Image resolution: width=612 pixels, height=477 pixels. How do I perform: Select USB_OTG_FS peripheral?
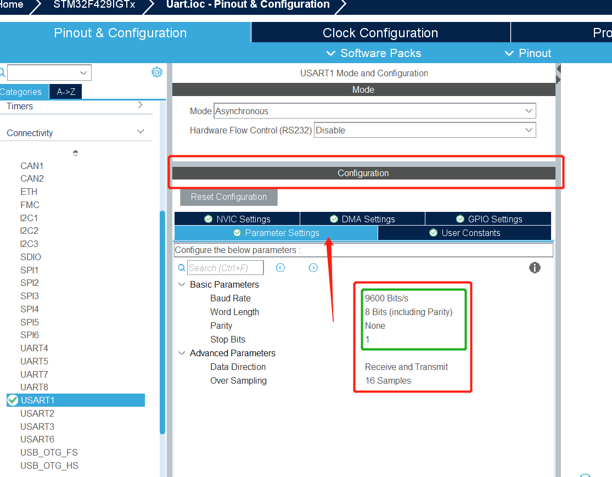[49, 452]
